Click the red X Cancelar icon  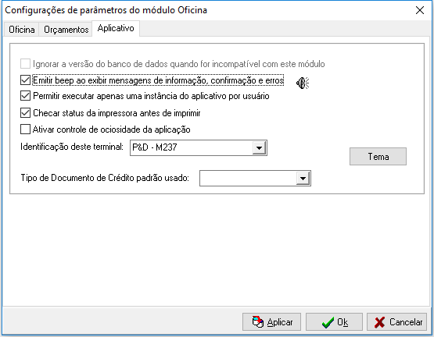click(x=379, y=322)
